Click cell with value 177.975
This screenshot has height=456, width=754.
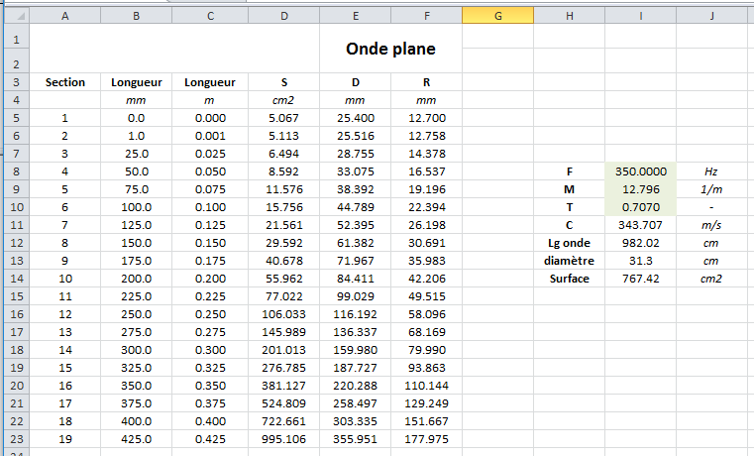click(426, 439)
